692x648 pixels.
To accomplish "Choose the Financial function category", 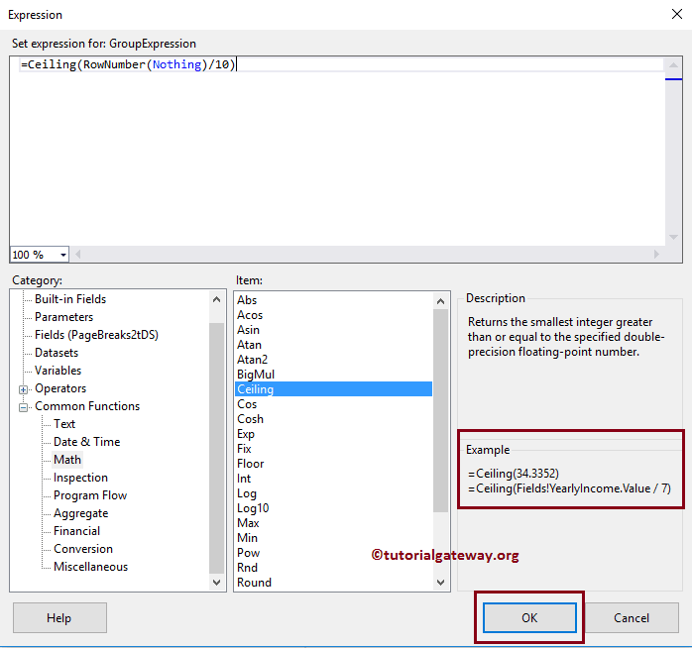I will point(76,531).
